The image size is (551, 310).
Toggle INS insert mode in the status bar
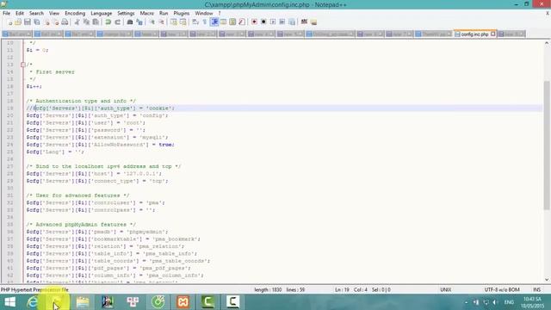pos(536,290)
